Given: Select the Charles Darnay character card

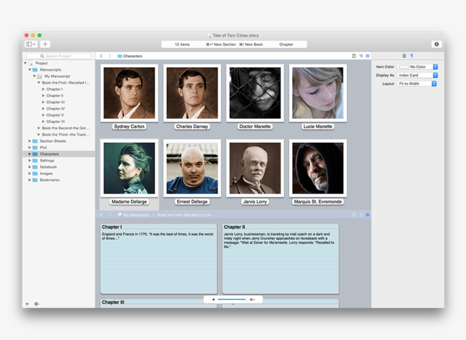Looking at the screenshot, I should coord(192,97).
